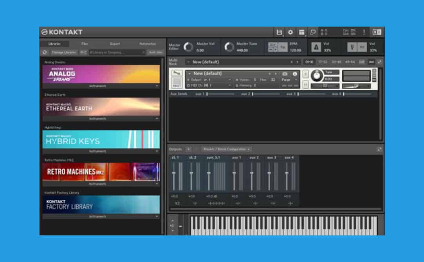Image resolution: width=424 pixels, height=262 pixels.
Task: Click the exclamation panic button
Action: coord(364,32)
